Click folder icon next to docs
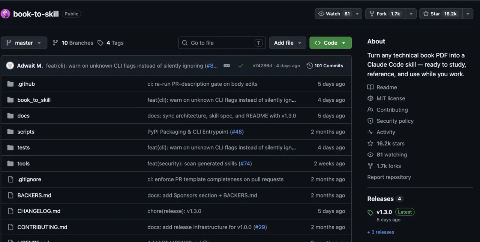Screen dimensions: 480x242 coord(10,116)
